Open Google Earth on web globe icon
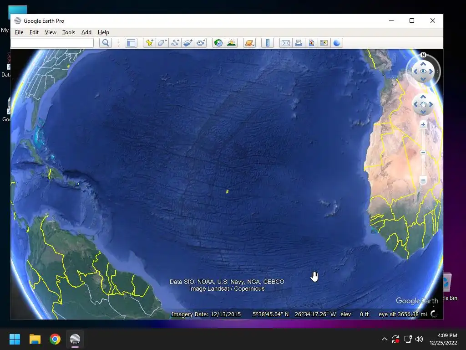 (x=337, y=43)
